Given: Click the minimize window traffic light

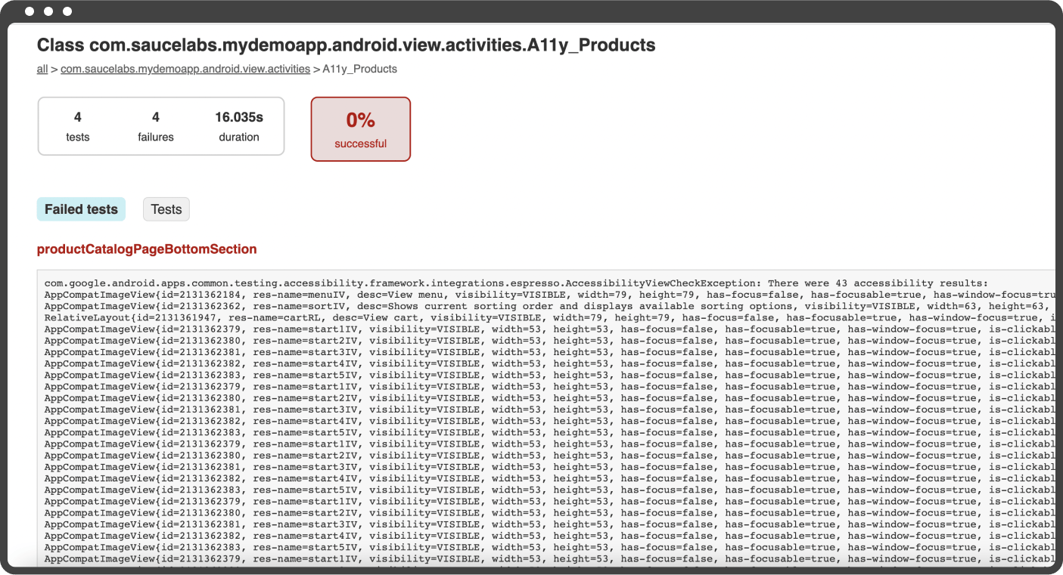Looking at the screenshot, I should coord(48,11).
